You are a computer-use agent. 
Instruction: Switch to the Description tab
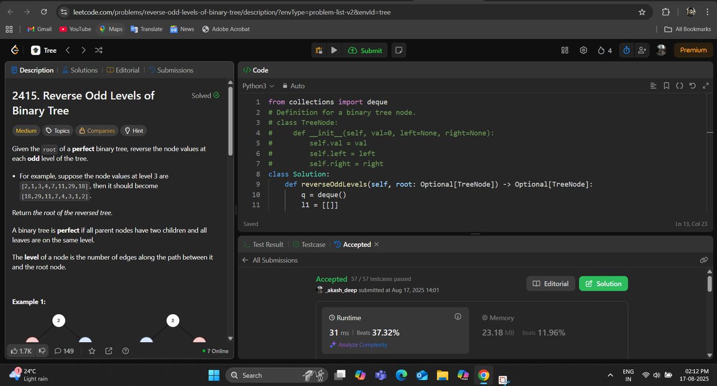click(32, 70)
